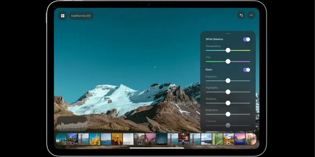315x157 pixels.
Task: Select the red storefront with cyclist thumbnail
Action: pyautogui.click(x=184, y=139)
